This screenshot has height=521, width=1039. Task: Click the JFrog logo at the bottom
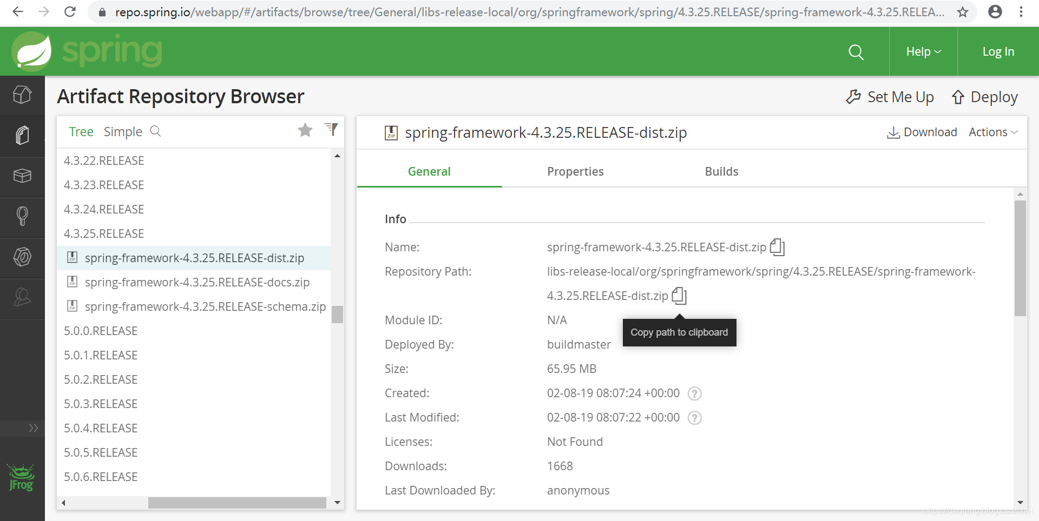21,476
